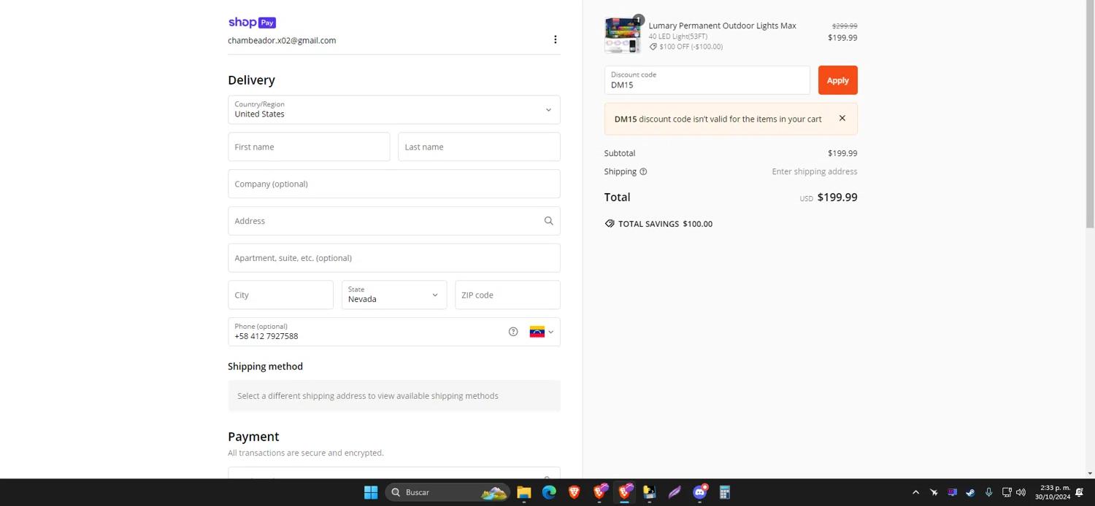The image size is (1095, 506).
Task: Click the shipping info question mark icon
Action: (643, 172)
